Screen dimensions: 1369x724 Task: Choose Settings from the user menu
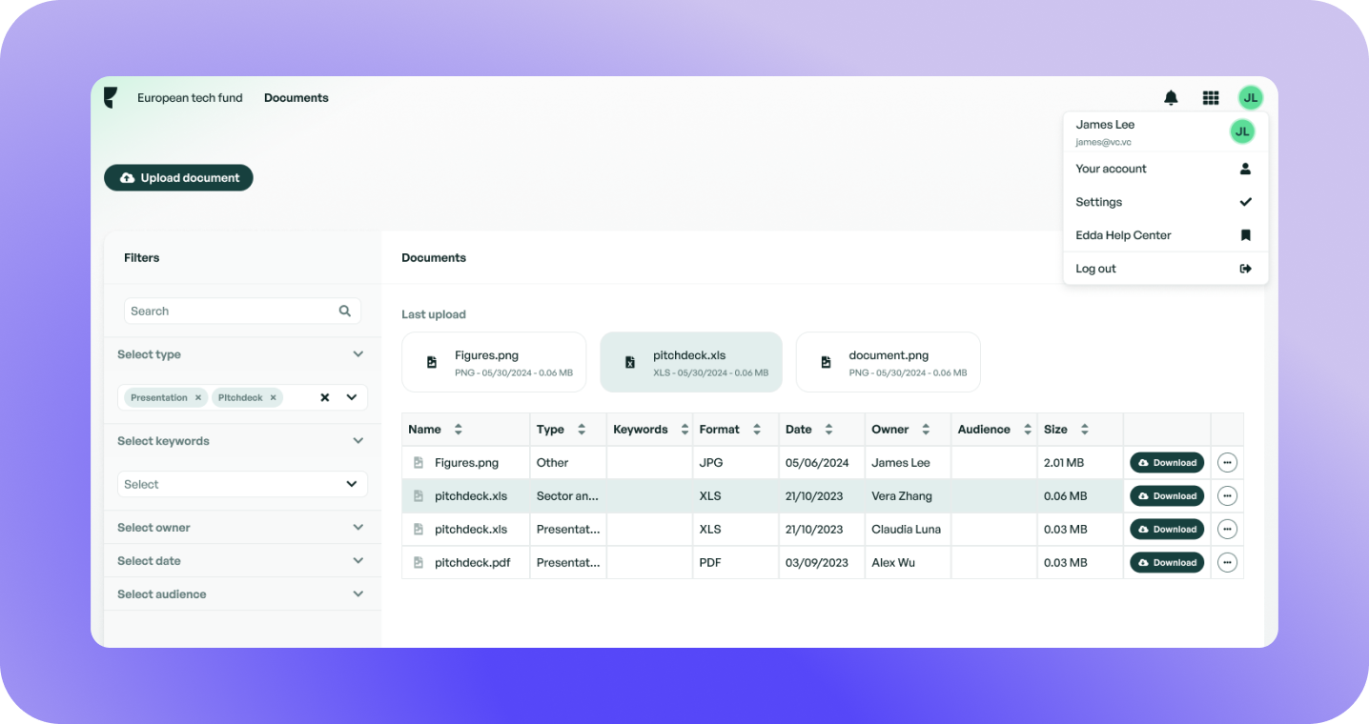pos(1165,202)
